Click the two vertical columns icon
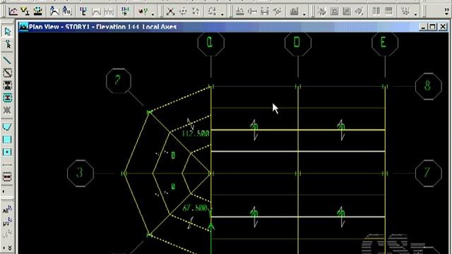 click(376, 11)
